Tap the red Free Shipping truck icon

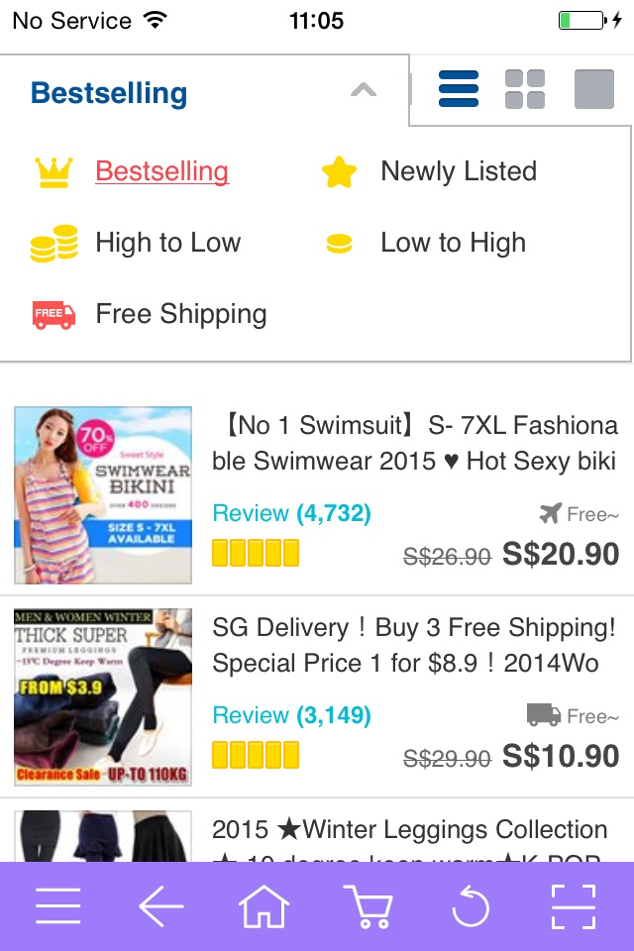[53, 315]
